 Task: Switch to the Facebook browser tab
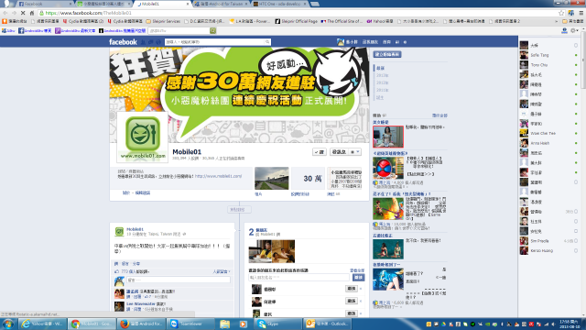44,4
